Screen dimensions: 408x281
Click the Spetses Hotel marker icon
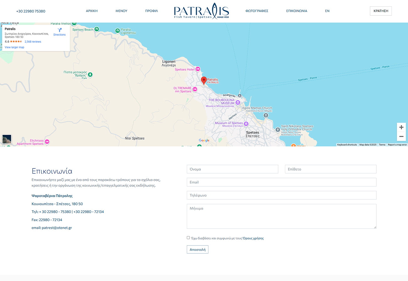pos(198,69)
